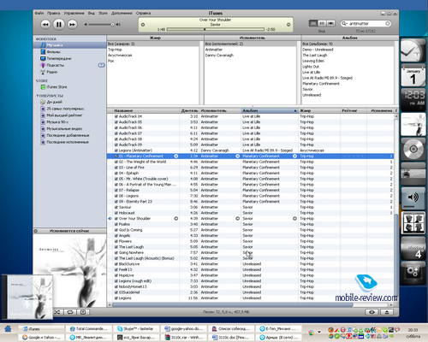
Task: Open the Управление menu
Action: [74, 13]
